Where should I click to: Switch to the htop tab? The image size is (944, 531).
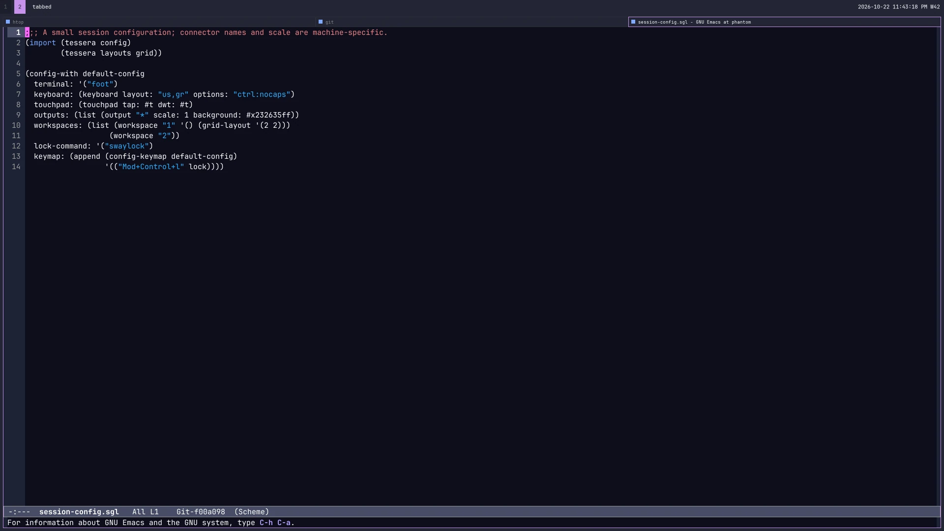[x=159, y=22]
